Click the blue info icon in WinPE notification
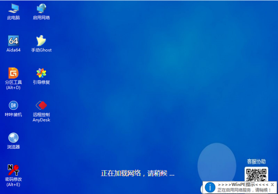 tap(210, 187)
